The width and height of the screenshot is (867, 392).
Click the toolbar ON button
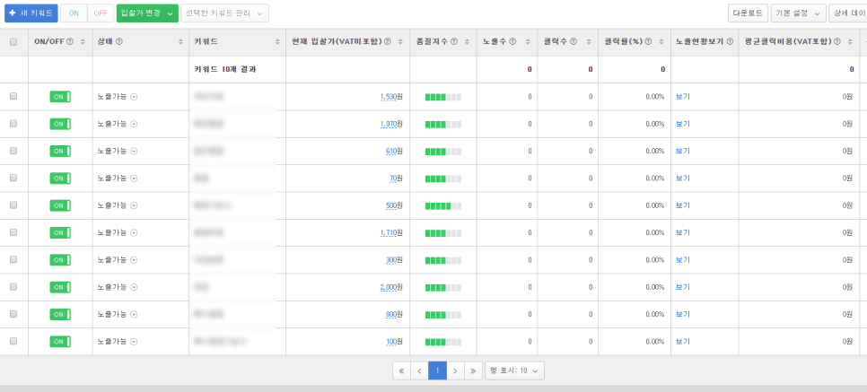[74, 13]
